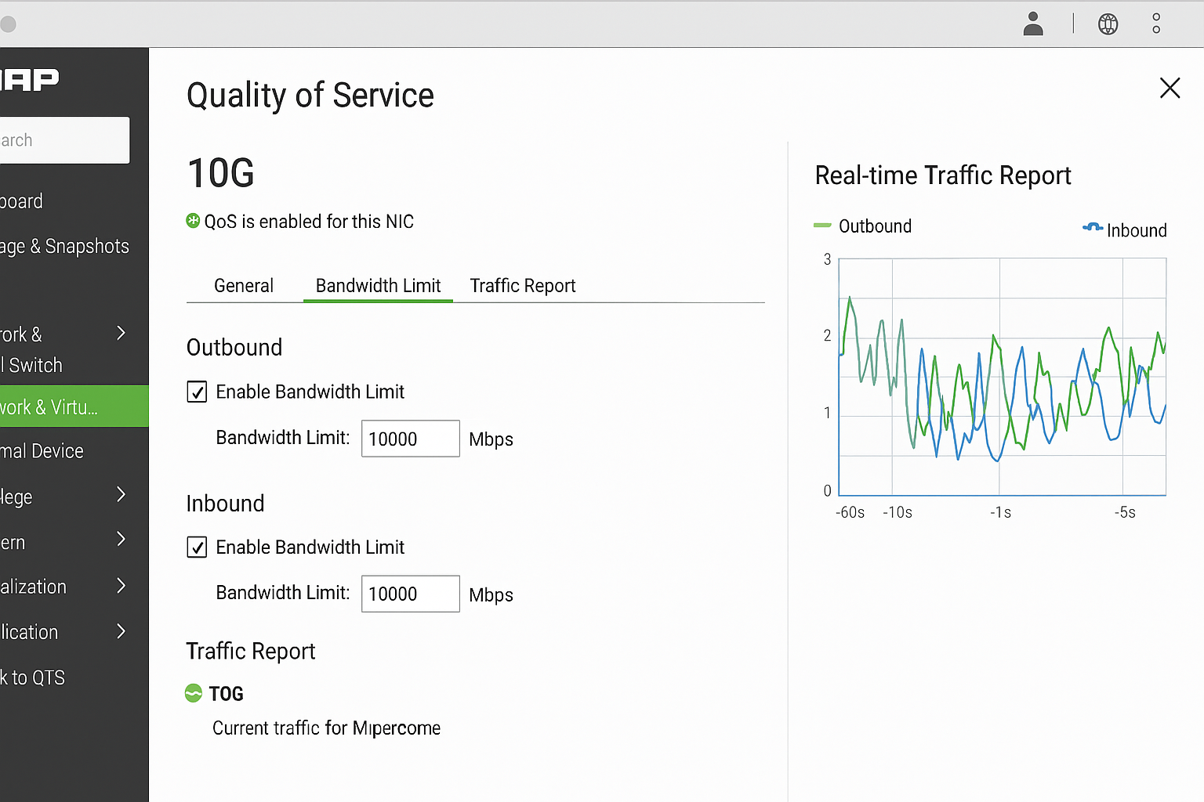Click the Real-time Traffic Report chart

pyautogui.click(x=1003, y=377)
